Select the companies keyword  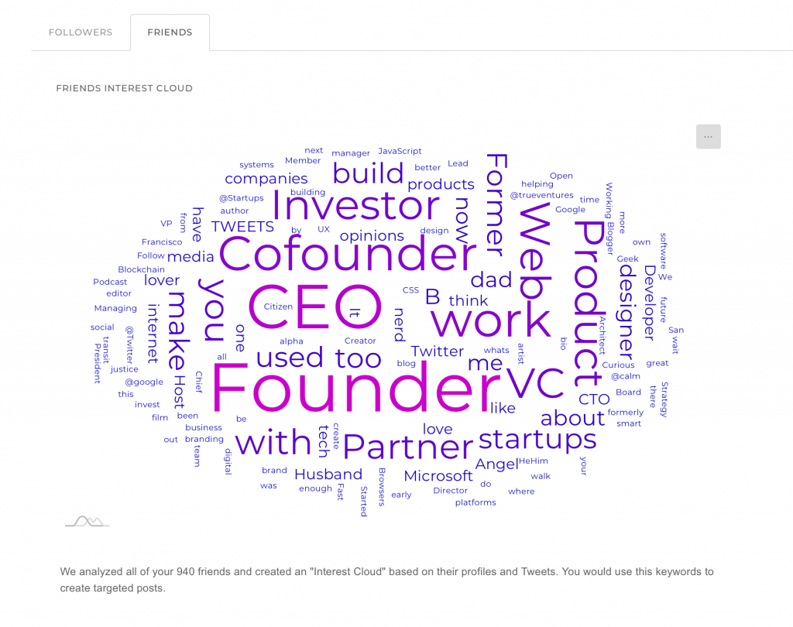tap(266, 179)
